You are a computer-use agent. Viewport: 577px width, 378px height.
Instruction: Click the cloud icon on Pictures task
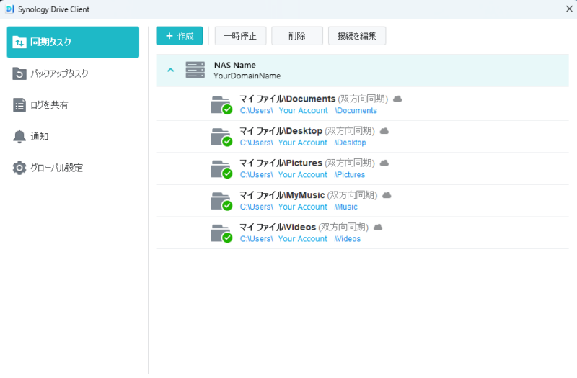384,163
